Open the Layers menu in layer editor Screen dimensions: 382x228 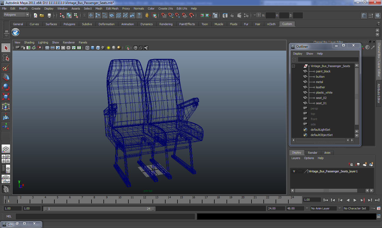[x=296, y=158]
